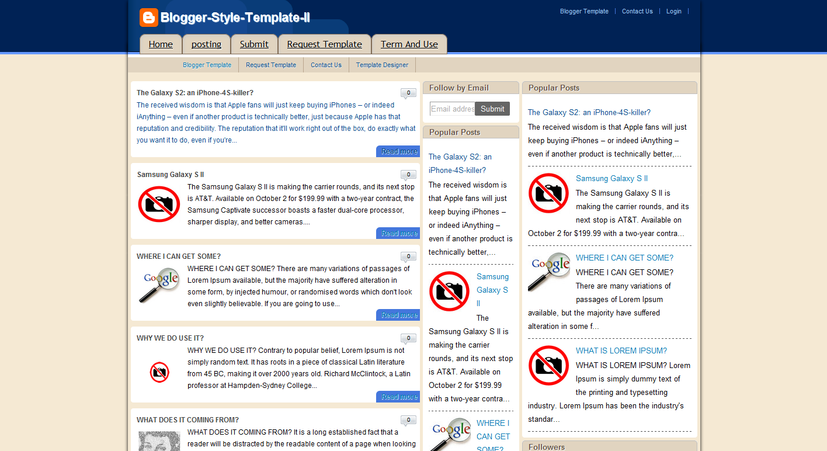Open main post title WHY WE DO USE IT?
This screenshot has width=827, height=451.
[170, 338]
